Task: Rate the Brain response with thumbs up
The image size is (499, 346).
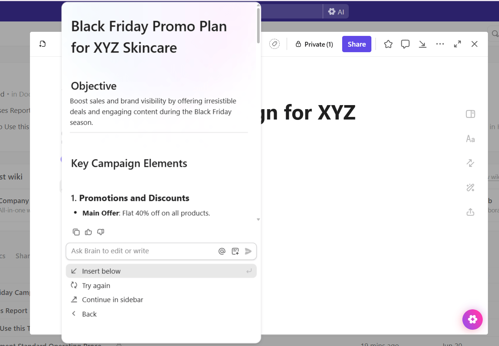Action: pyautogui.click(x=88, y=232)
